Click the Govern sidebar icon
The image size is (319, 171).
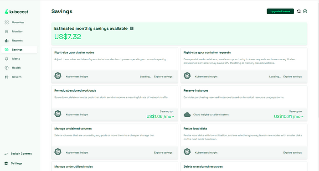(x=6, y=77)
